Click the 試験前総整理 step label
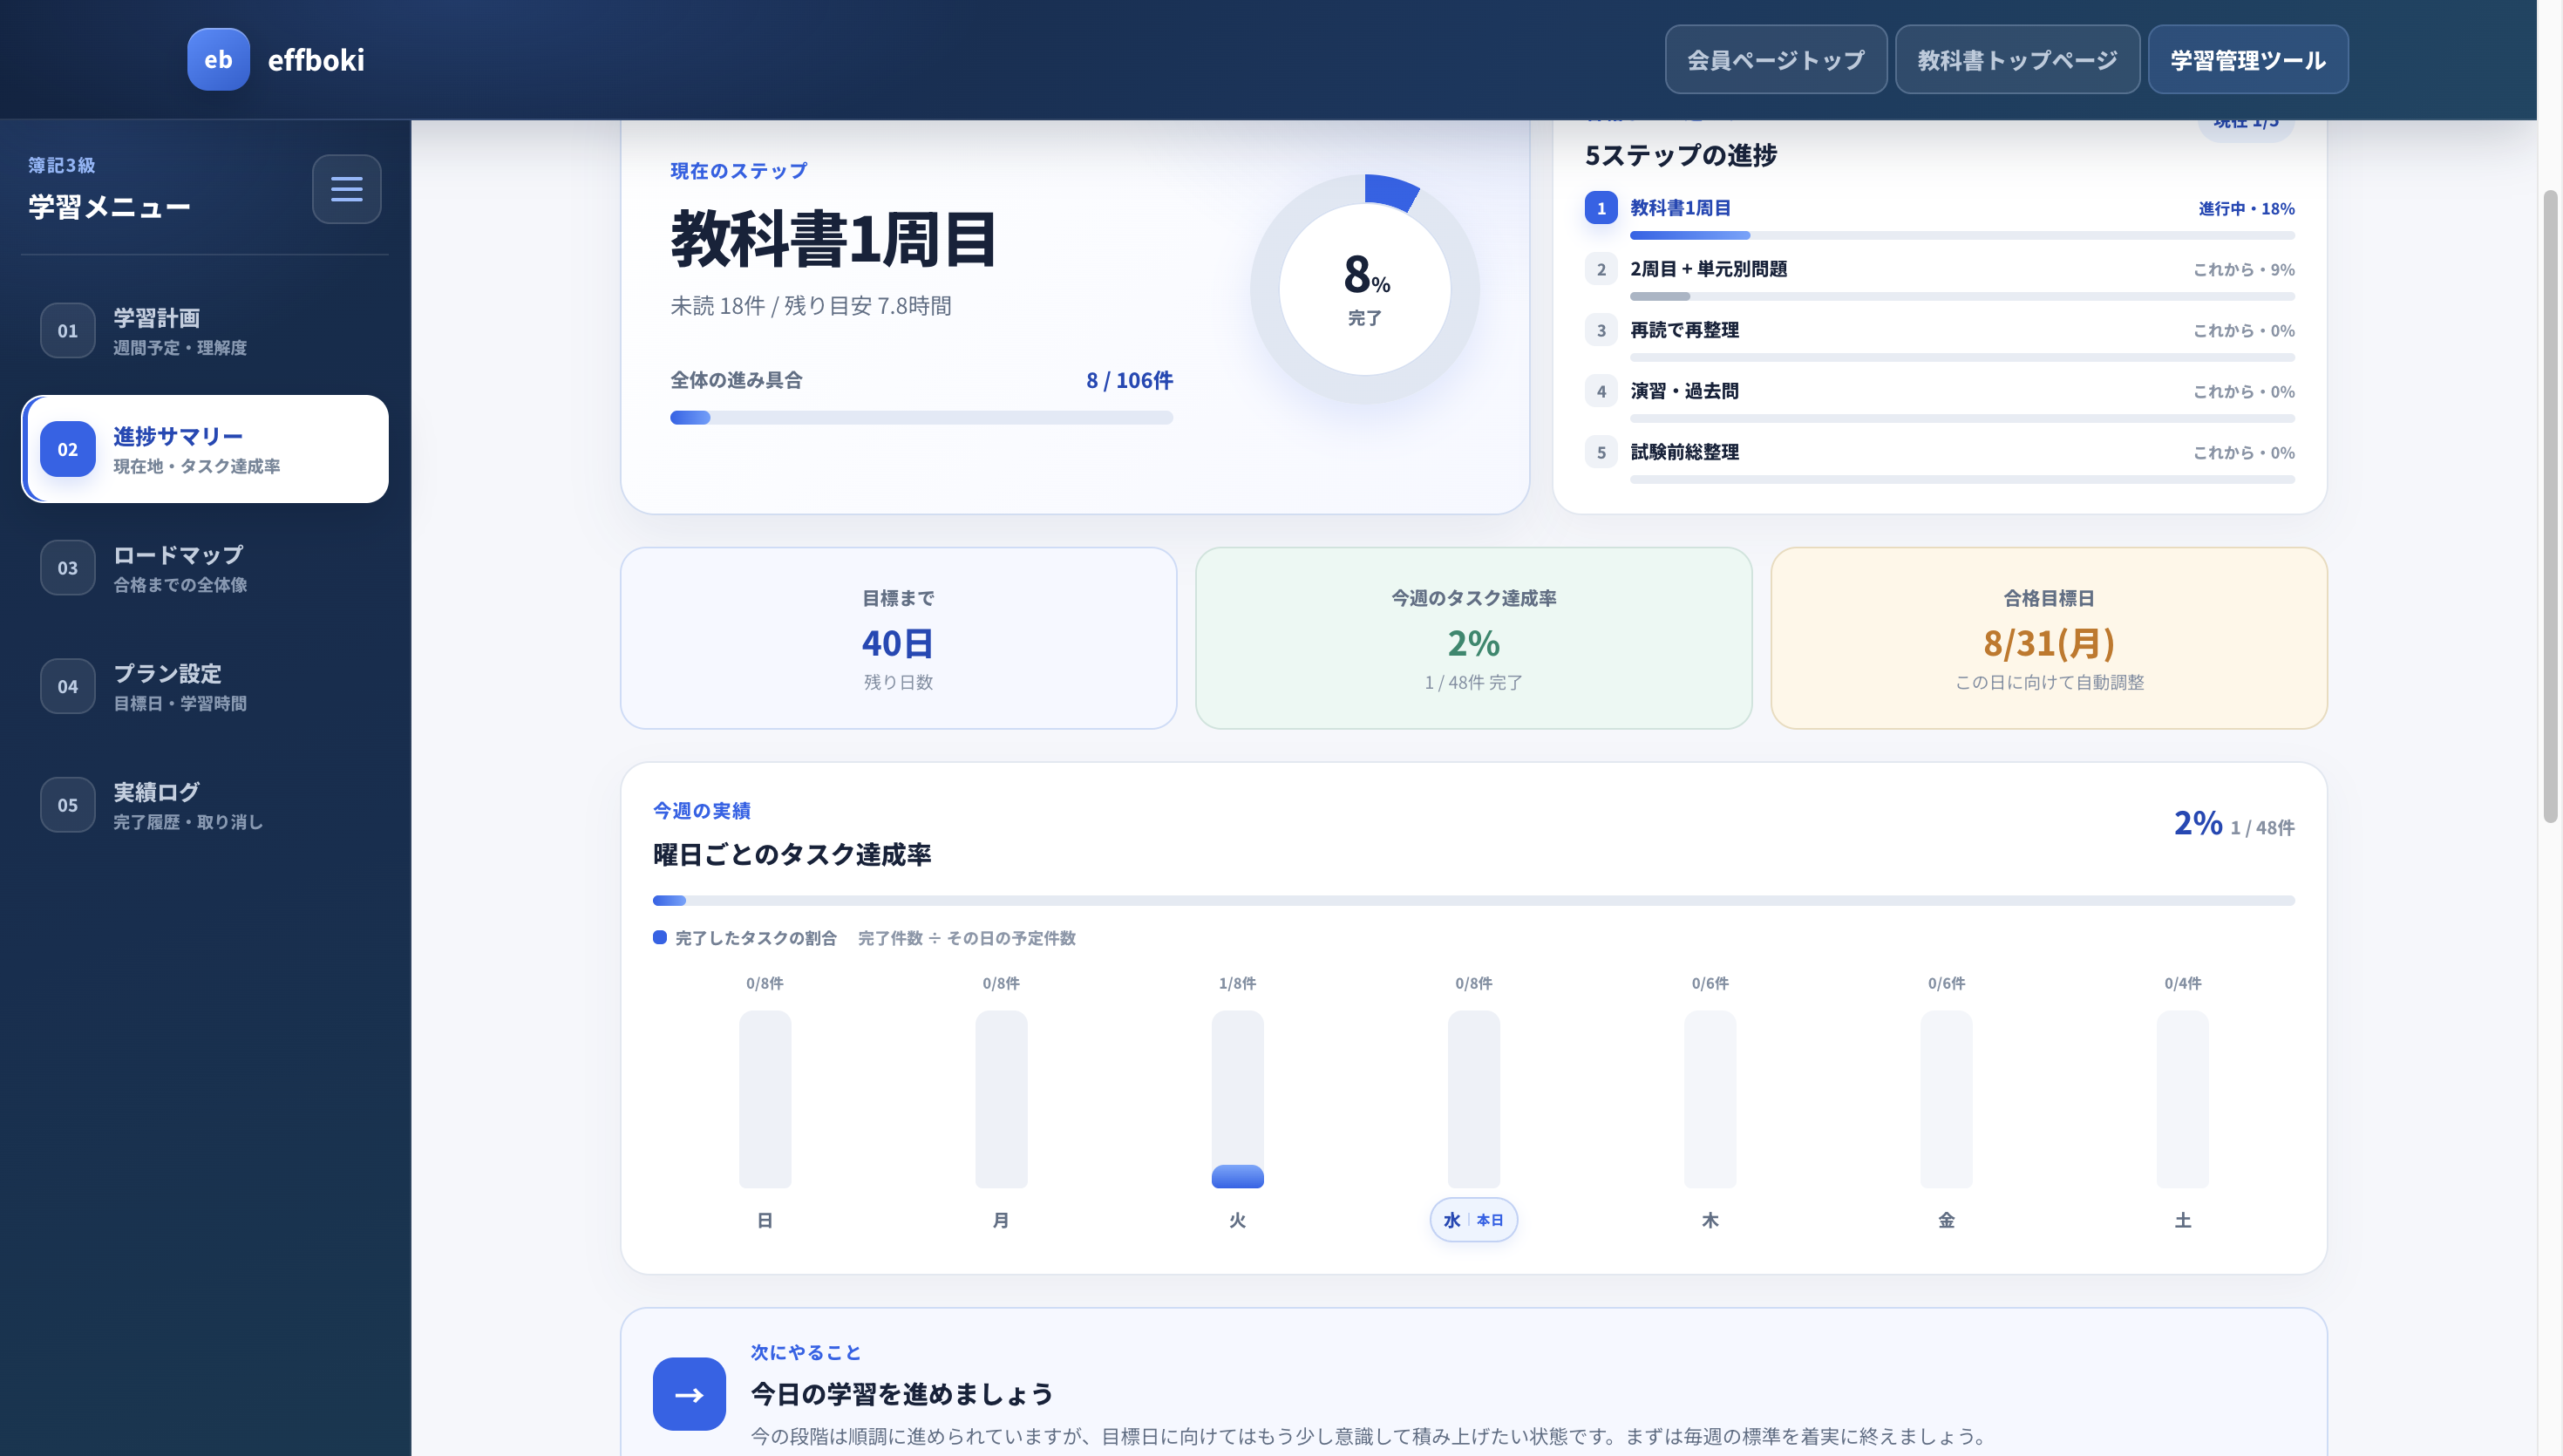The width and height of the screenshot is (2563, 1456). point(1684,452)
